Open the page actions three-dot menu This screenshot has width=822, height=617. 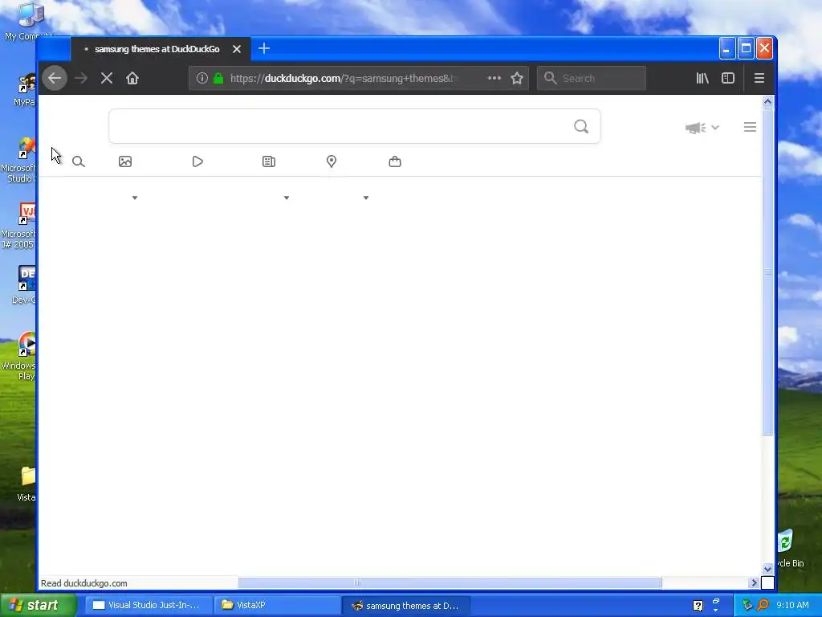point(494,78)
